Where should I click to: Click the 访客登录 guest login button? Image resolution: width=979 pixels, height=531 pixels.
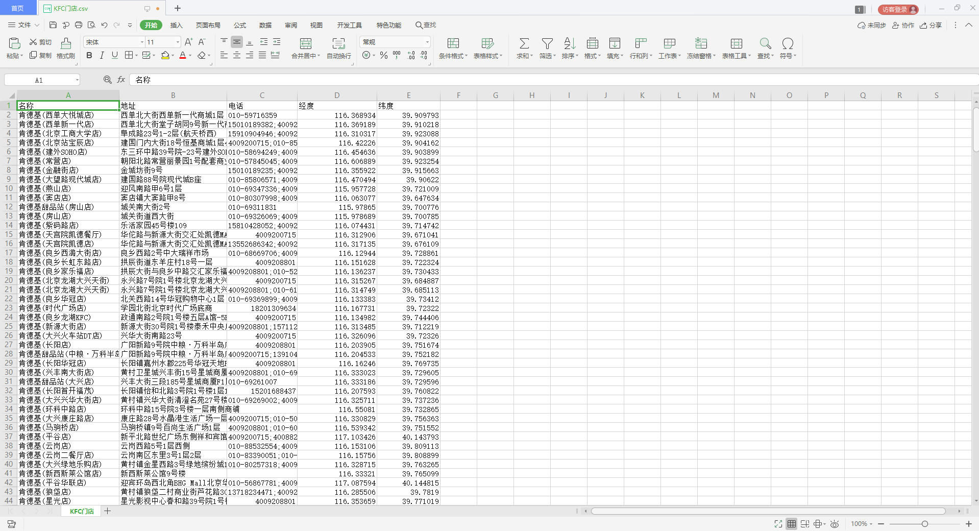click(x=897, y=9)
